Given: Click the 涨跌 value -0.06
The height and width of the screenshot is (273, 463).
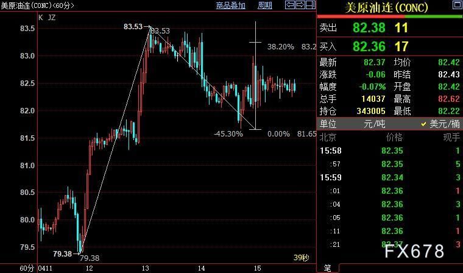Looking at the screenshot, I should [375, 74].
